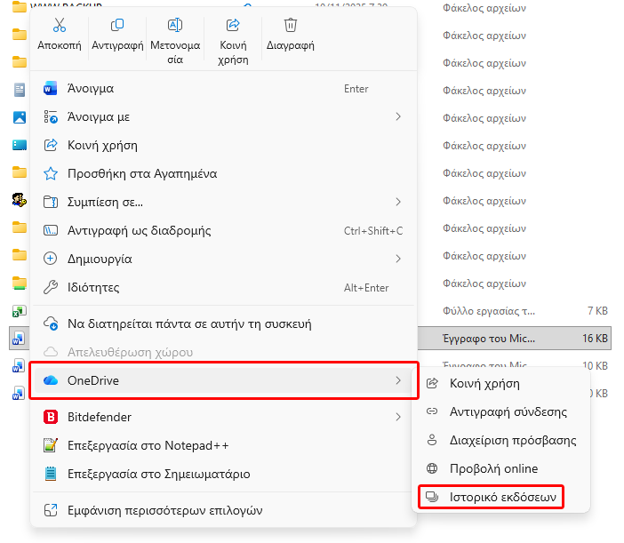Select Προβολή online globe item
624x543 pixels.
[x=494, y=468]
